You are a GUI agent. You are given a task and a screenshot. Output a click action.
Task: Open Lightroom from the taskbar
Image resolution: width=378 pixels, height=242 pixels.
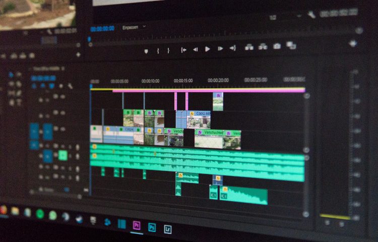pyautogui.click(x=168, y=228)
